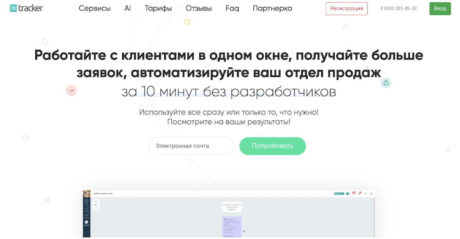Click the pink chevron circle icon

[x=71, y=90]
